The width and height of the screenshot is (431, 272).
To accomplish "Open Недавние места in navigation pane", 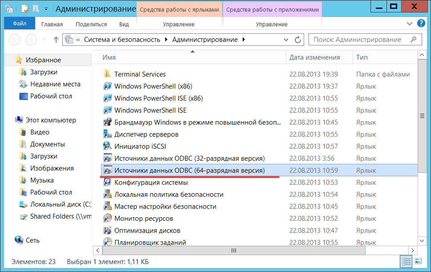I will pos(55,84).
